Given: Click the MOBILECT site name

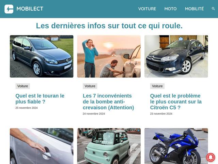Looking at the screenshot, I should [x=30, y=9].
